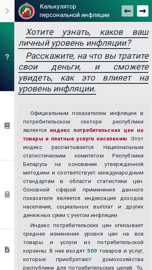Viewport: 152px width, 270px height.
Task: Click the 'Калькулятор персональной инфляции' header title
Action: click(75, 11)
